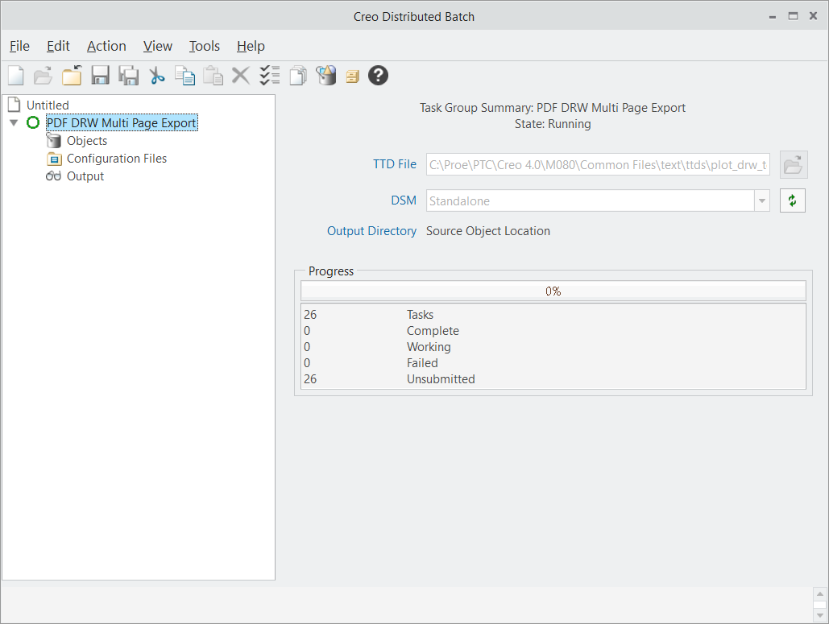This screenshot has height=624, width=829.
Task: Click the scissors Cut icon
Action: tap(157, 76)
